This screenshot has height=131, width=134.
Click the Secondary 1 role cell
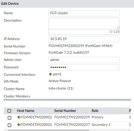pyautogui.click(x=101, y=125)
